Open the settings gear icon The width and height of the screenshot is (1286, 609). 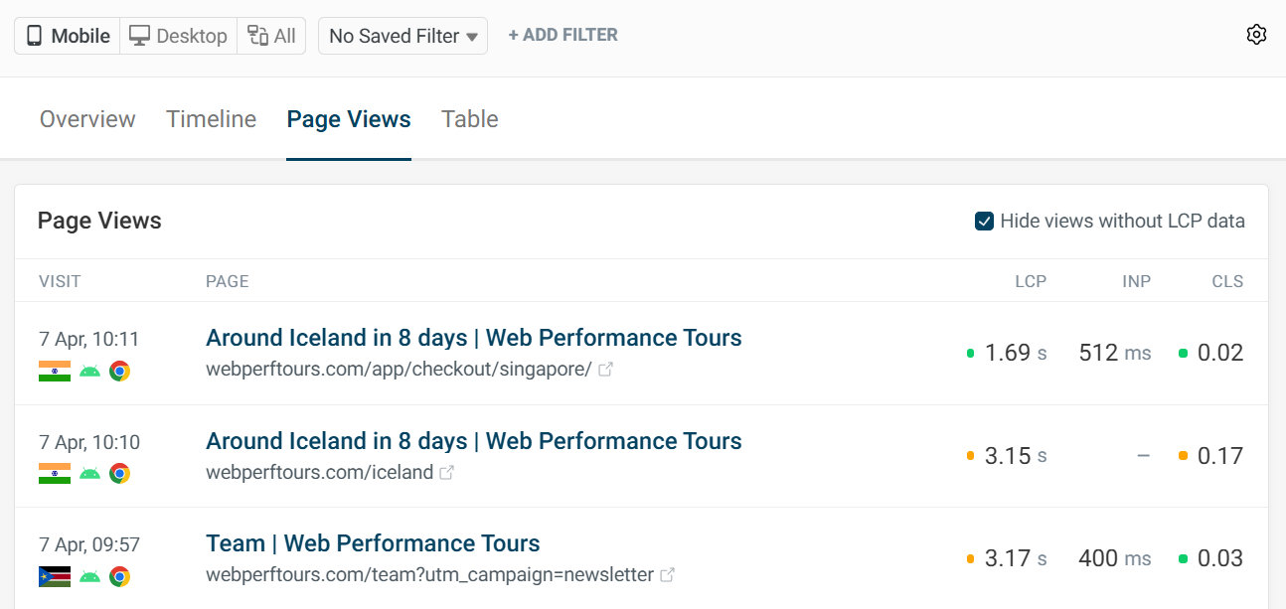click(x=1256, y=34)
